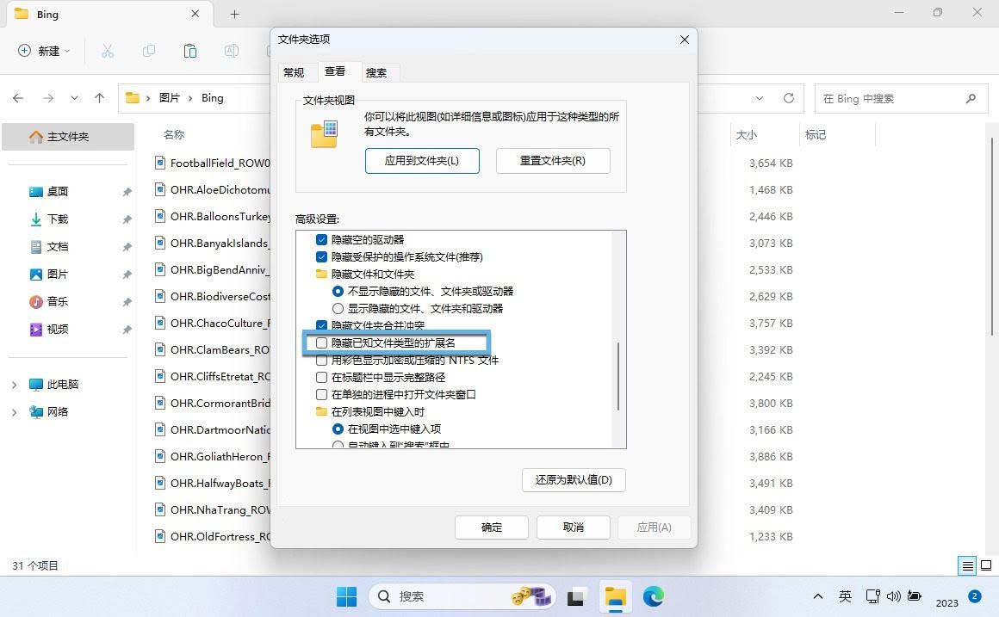Expand 此电脑 in the tree
999x617 pixels.
point(14,384)
